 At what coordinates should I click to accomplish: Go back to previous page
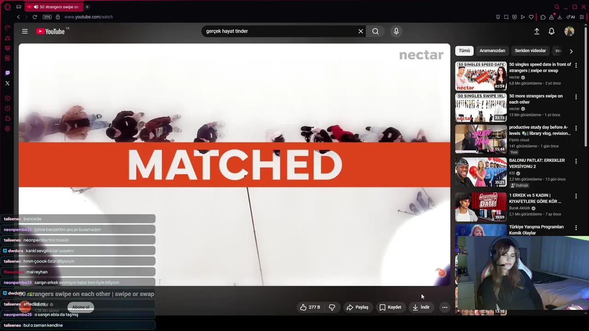pos(18,17)
